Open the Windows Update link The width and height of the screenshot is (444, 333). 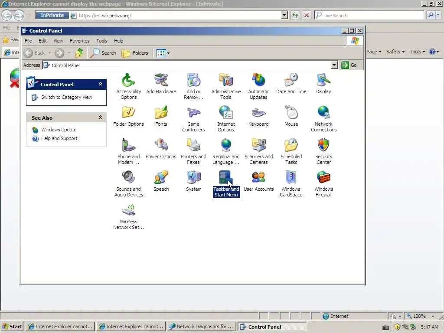[59, 130]
